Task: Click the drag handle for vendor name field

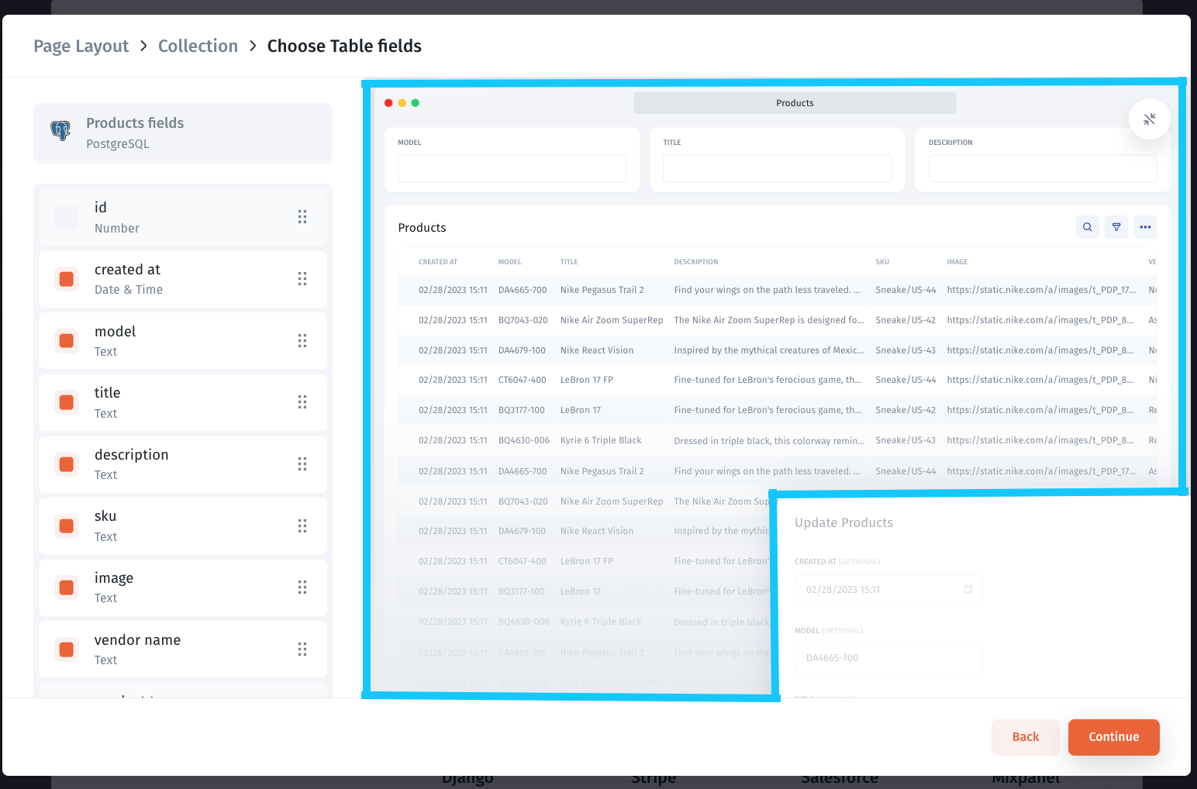Action: [302, 649]
